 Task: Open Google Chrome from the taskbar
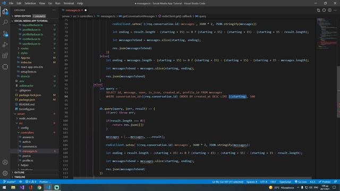(x=39, y=187)
